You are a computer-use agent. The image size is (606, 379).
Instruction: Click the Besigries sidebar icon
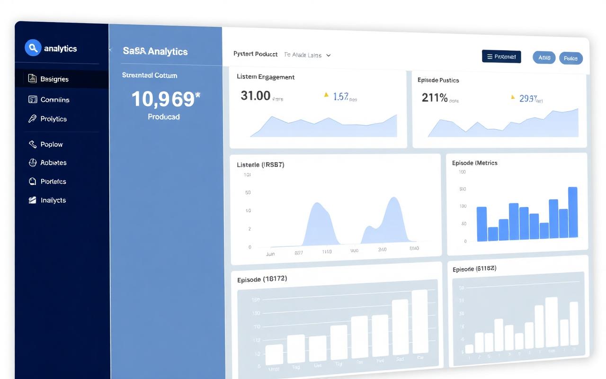pos(32,79)
